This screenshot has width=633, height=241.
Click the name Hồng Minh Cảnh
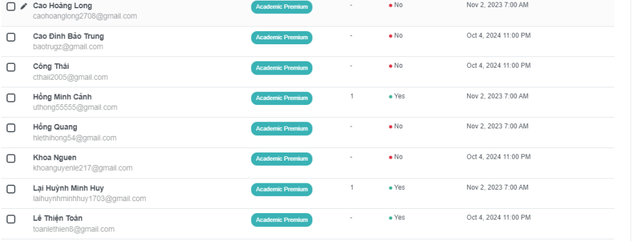click(x=62, y=97)
